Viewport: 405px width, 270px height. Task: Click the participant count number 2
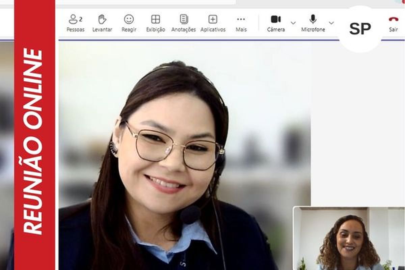(81, 19)
